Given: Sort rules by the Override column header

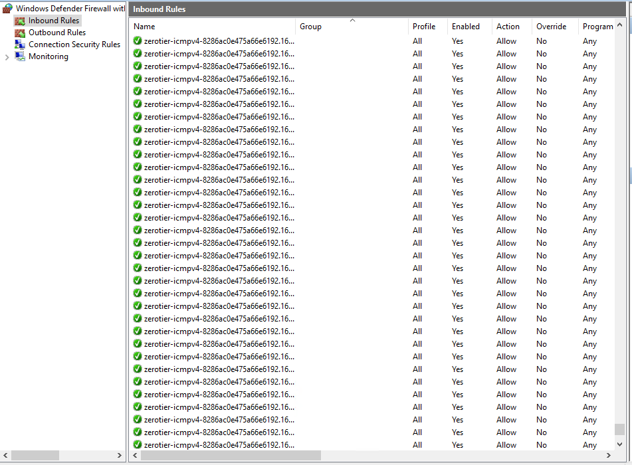Looking at the screenshot, I should [x=555, y=27].
